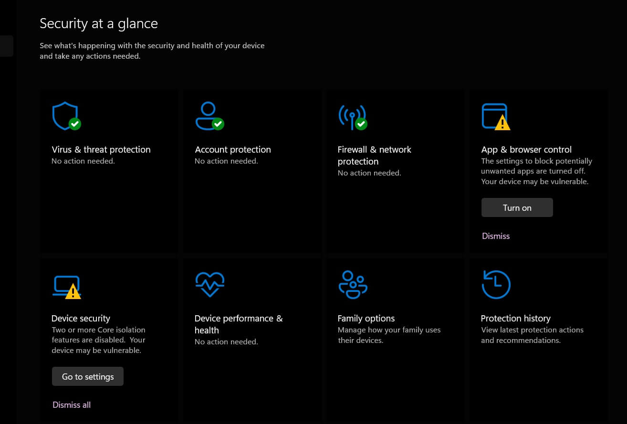Viewport: 627px width, 424px height.
Task: Open the Protection history clock icon
Action: click(495, 284)
